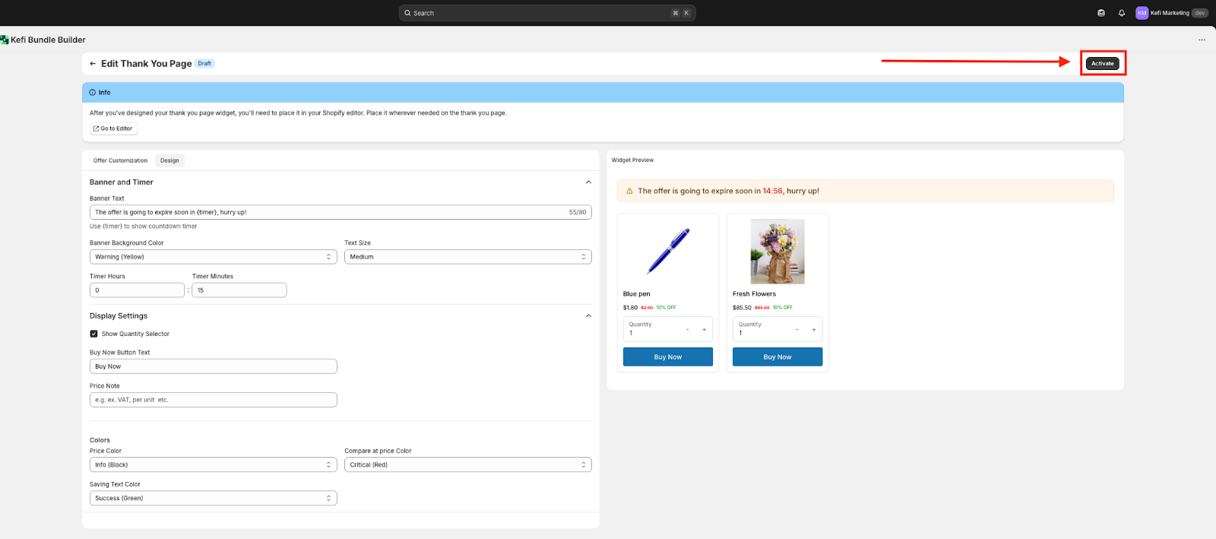This screenshot has height=539, width=1216.
Task: Open the Price Color dropdown
Action: click(x=213, y=464)
